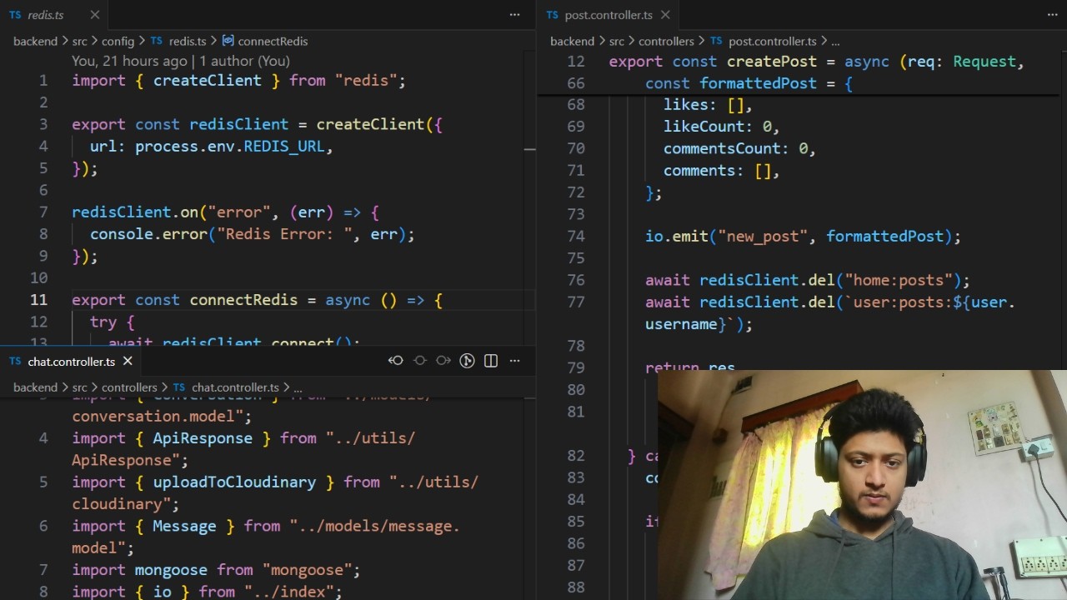Click "Redis Error: " string in redis.ts

click(x=284, y=234)
